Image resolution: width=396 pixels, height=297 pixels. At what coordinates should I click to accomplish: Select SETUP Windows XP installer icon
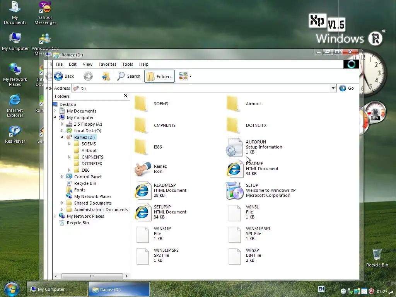(x=235, y=190)
